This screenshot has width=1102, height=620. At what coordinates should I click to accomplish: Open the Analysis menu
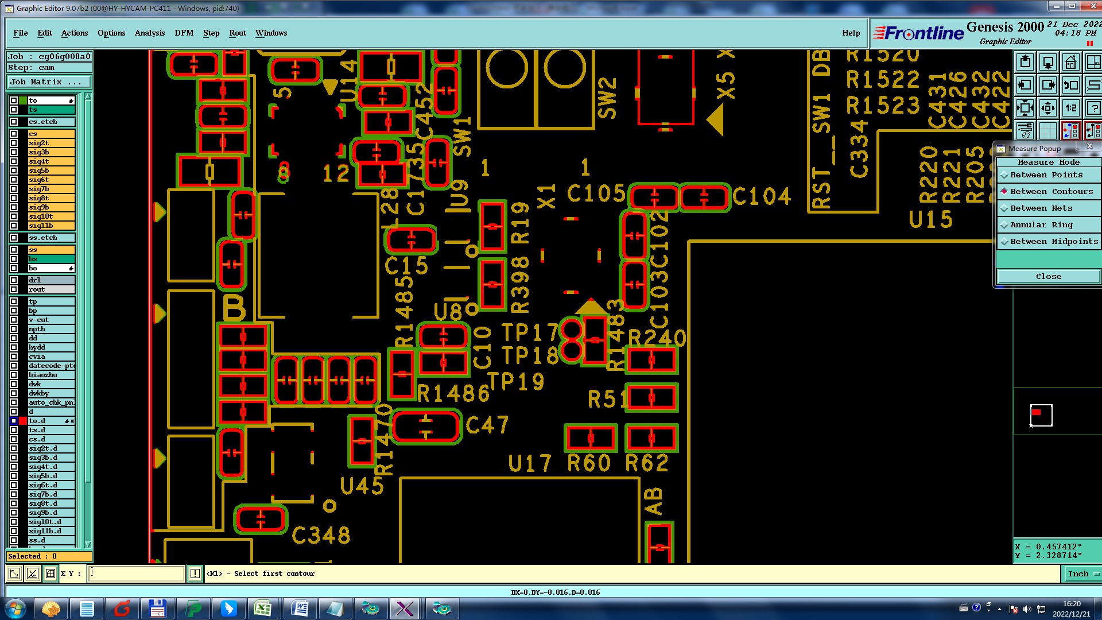(149, 33)
